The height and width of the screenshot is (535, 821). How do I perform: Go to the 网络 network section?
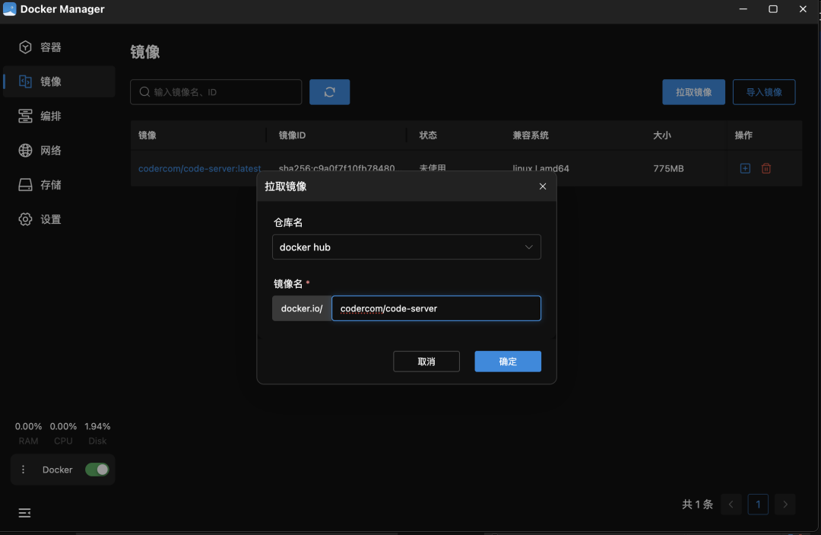click(x=59, y=151)
